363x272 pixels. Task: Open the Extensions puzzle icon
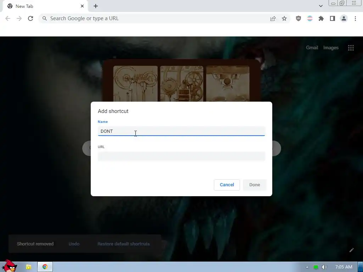(x=321, y=18)
